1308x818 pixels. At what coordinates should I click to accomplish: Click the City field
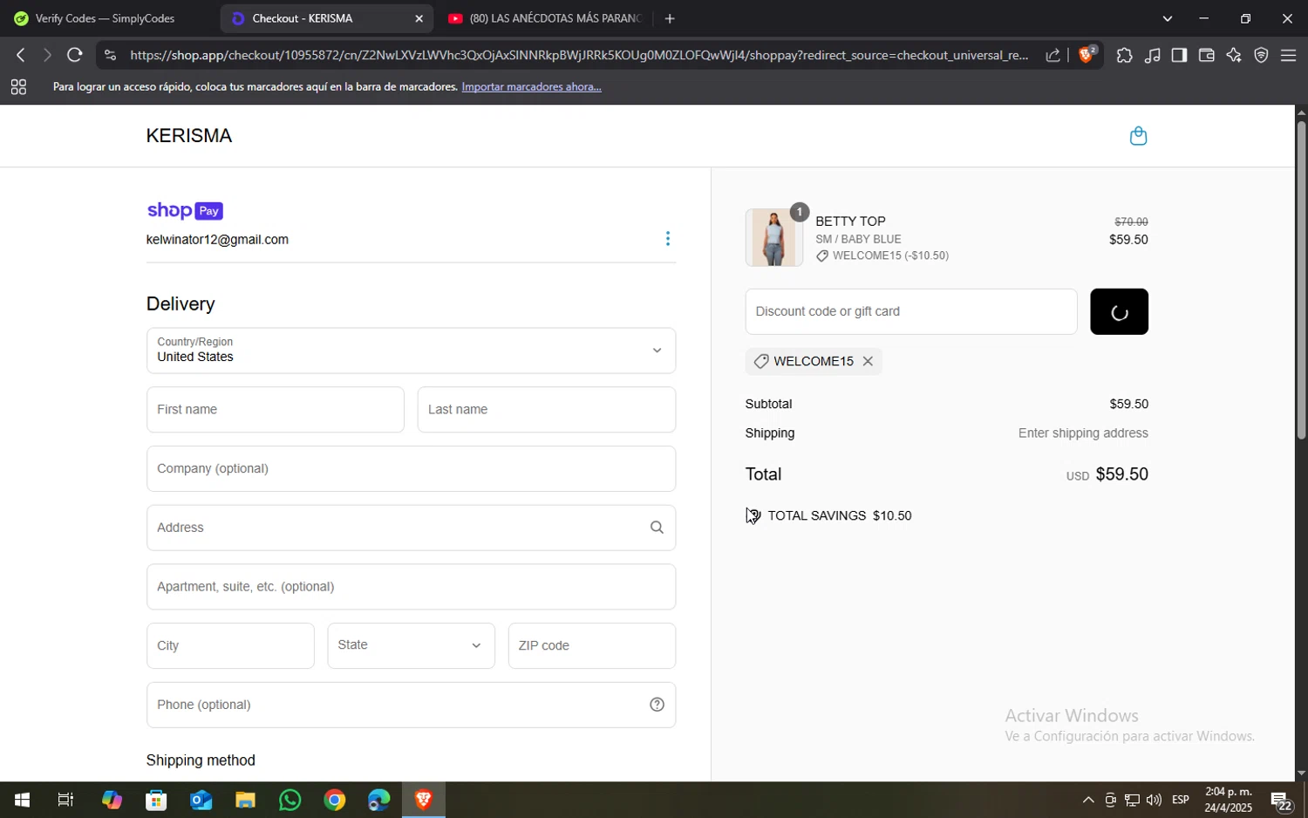(x=230, y=646)
